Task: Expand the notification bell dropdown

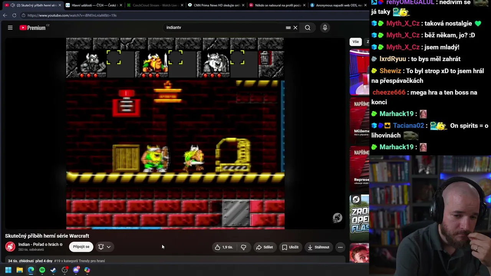Action: pos(104,247)
